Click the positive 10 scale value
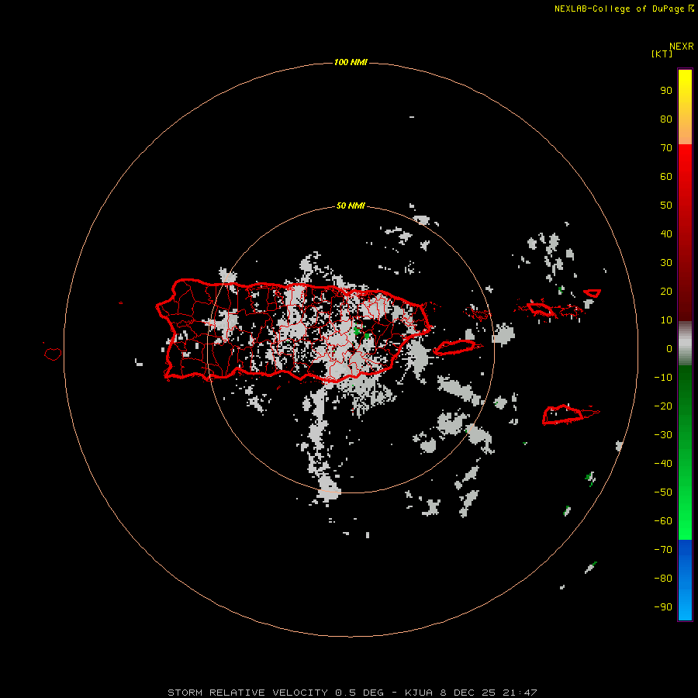This screenshot has width=698, height=698. pos(666,320)
